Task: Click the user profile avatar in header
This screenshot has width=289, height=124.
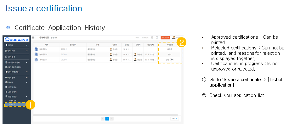Action: pos(174,37)
